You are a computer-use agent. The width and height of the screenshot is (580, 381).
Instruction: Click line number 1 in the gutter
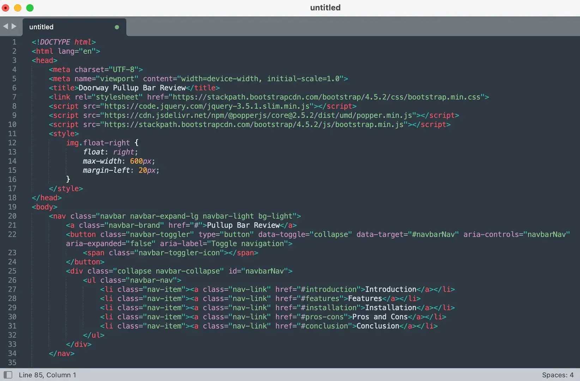tap(14, 42)
